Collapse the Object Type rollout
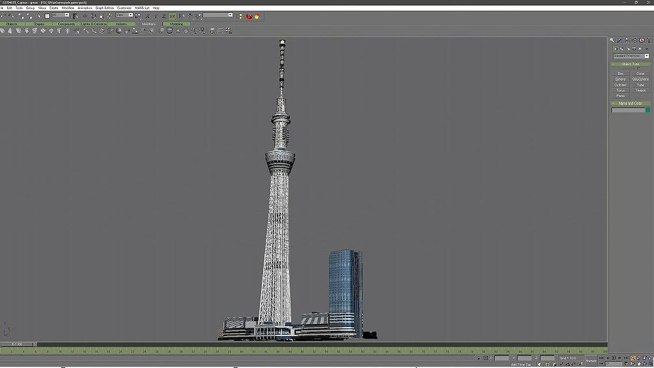This screenshot has height=368, width=654. 630,65
